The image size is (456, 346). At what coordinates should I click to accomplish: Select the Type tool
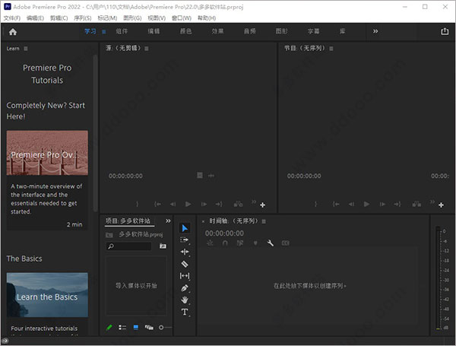coord(185,313)
